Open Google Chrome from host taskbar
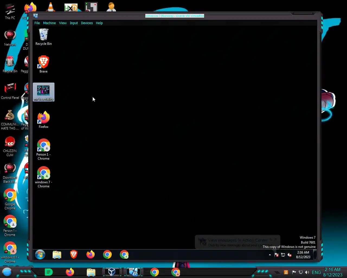Image resolution: width=347 pixels, height=278 pixels. coord(155,272)
